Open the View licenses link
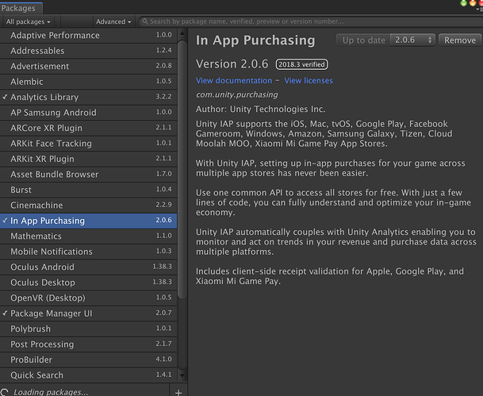The image size is (483, 396). [309, 81]
